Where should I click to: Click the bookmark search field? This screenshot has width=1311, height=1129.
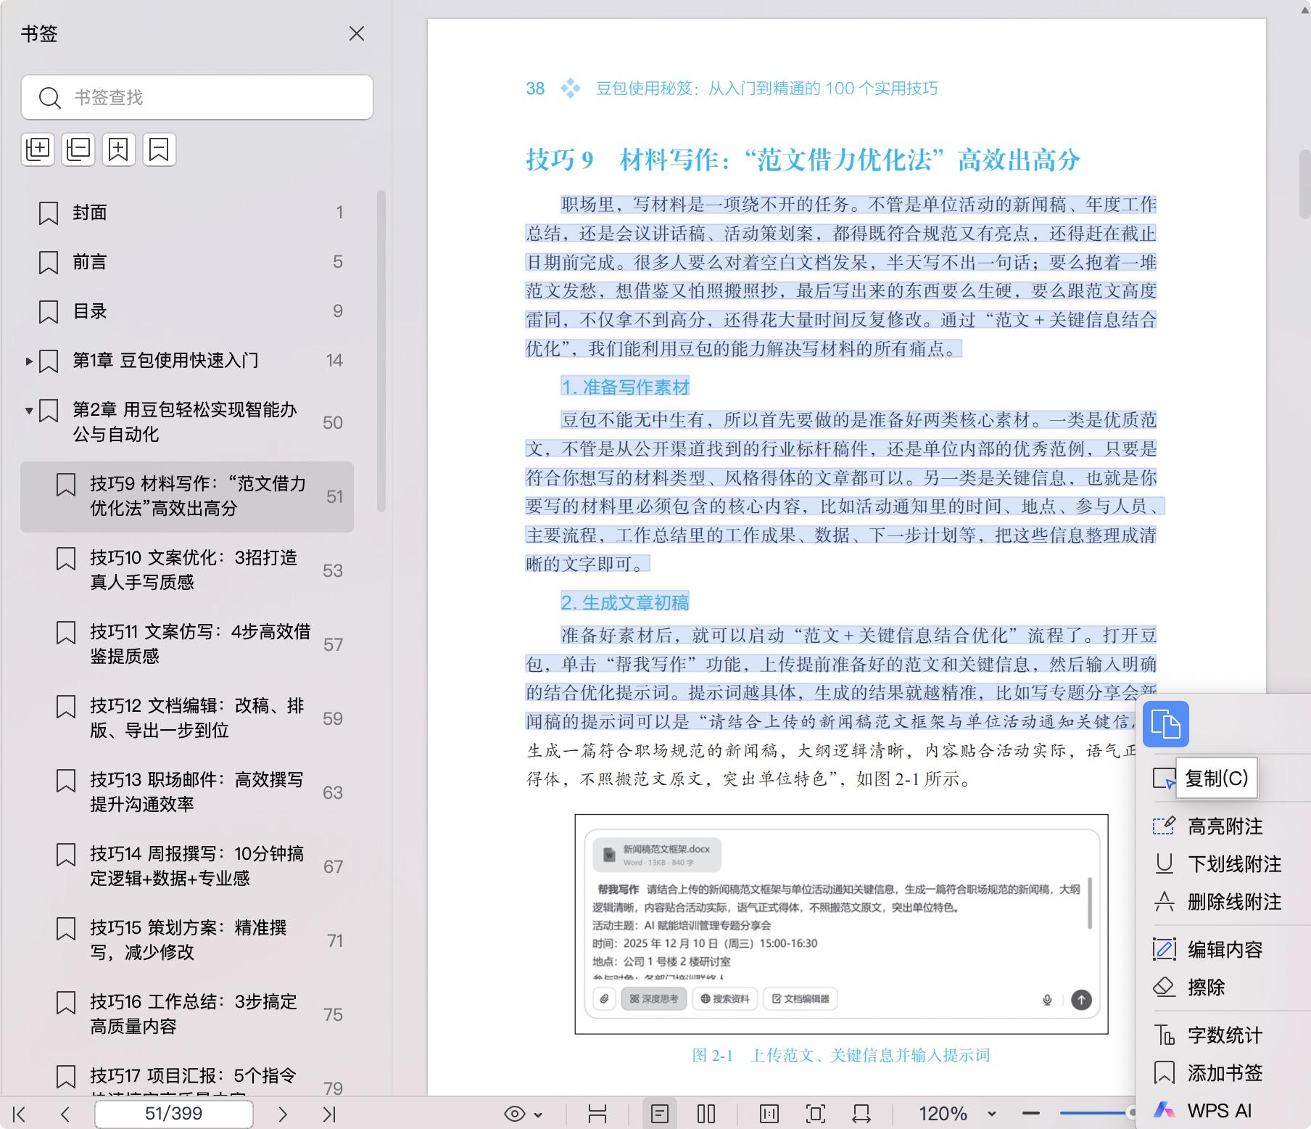point(197,97)
